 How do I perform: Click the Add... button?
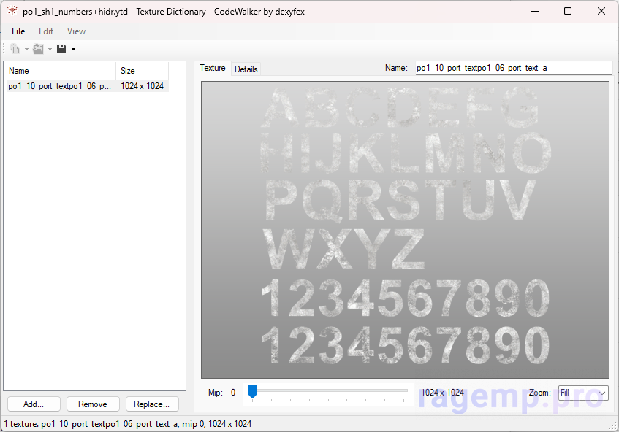click(x=34, y=404)
